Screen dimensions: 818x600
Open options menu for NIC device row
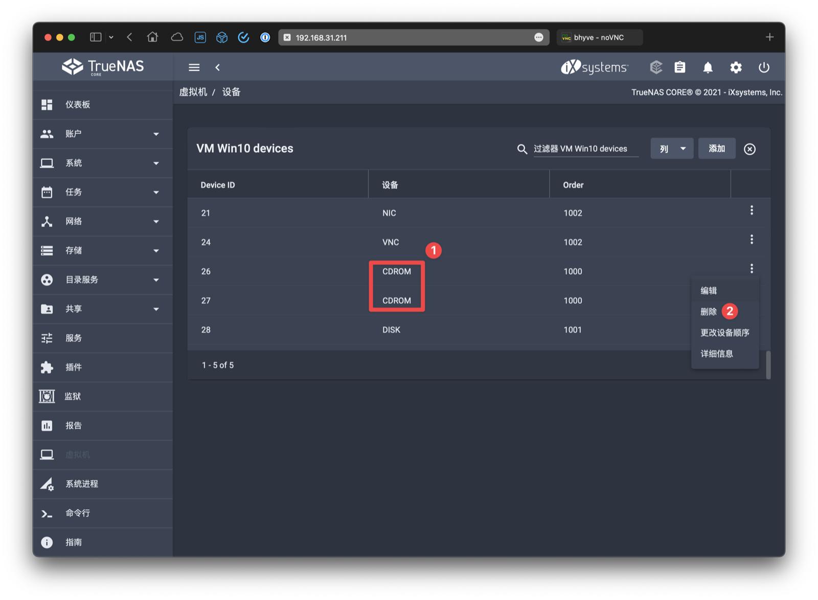(751, 210)
